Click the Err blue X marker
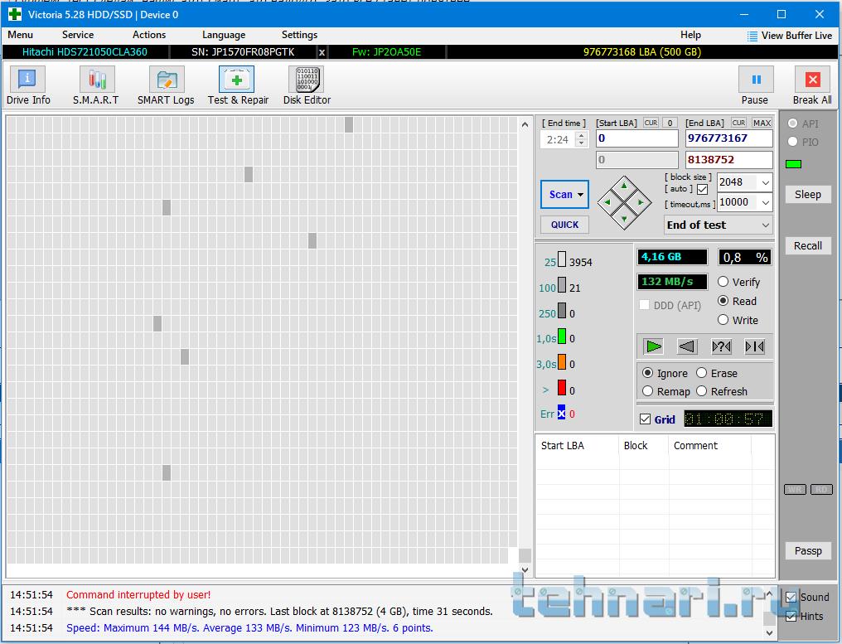The image size is (842, 644). click(561, 413)
